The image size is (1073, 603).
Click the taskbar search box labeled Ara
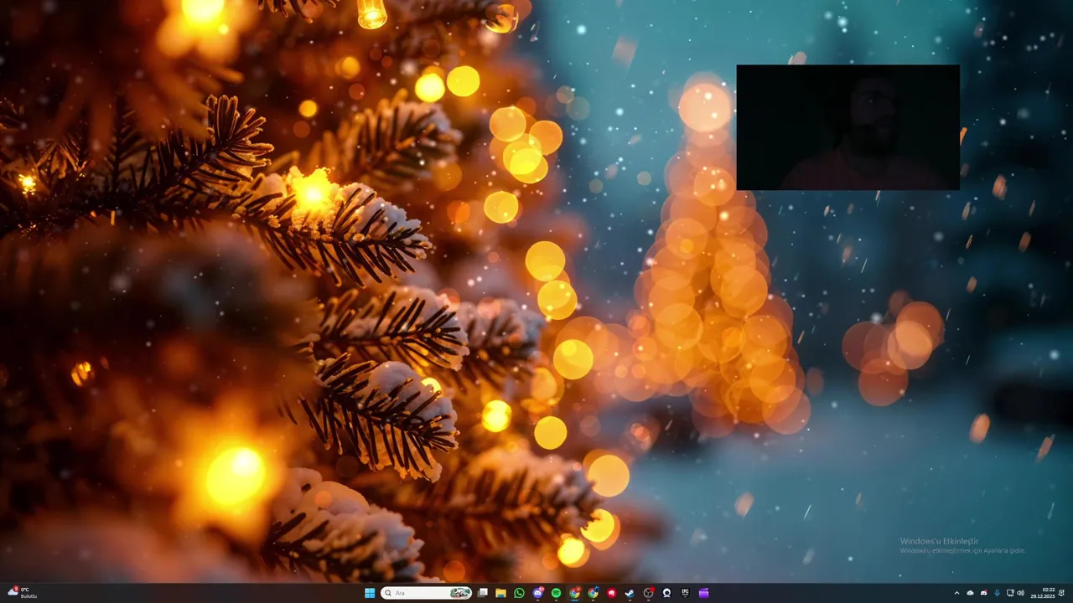pos(426,593)
